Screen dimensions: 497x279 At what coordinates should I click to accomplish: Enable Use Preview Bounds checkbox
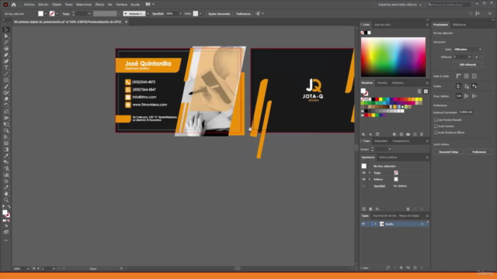[436, 120]
